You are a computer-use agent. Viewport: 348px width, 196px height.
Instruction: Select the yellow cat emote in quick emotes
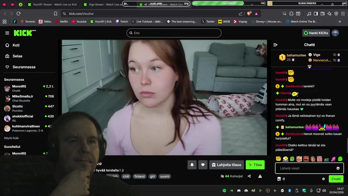(278, 159)
